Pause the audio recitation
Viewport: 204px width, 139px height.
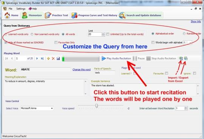[x=139, y=58]
